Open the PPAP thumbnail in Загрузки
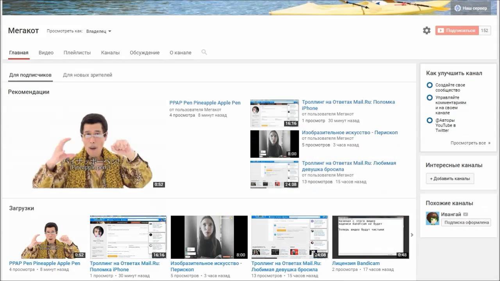 click(47, 237)
